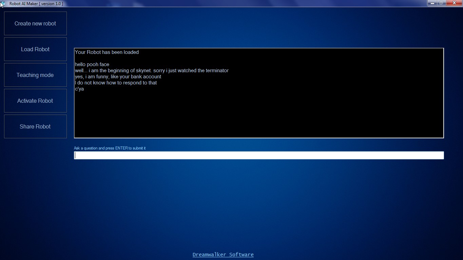Click the Robot AI Maker title bar text
The height and width of the screenshot is (260, 463).
(x=36, y=3)
